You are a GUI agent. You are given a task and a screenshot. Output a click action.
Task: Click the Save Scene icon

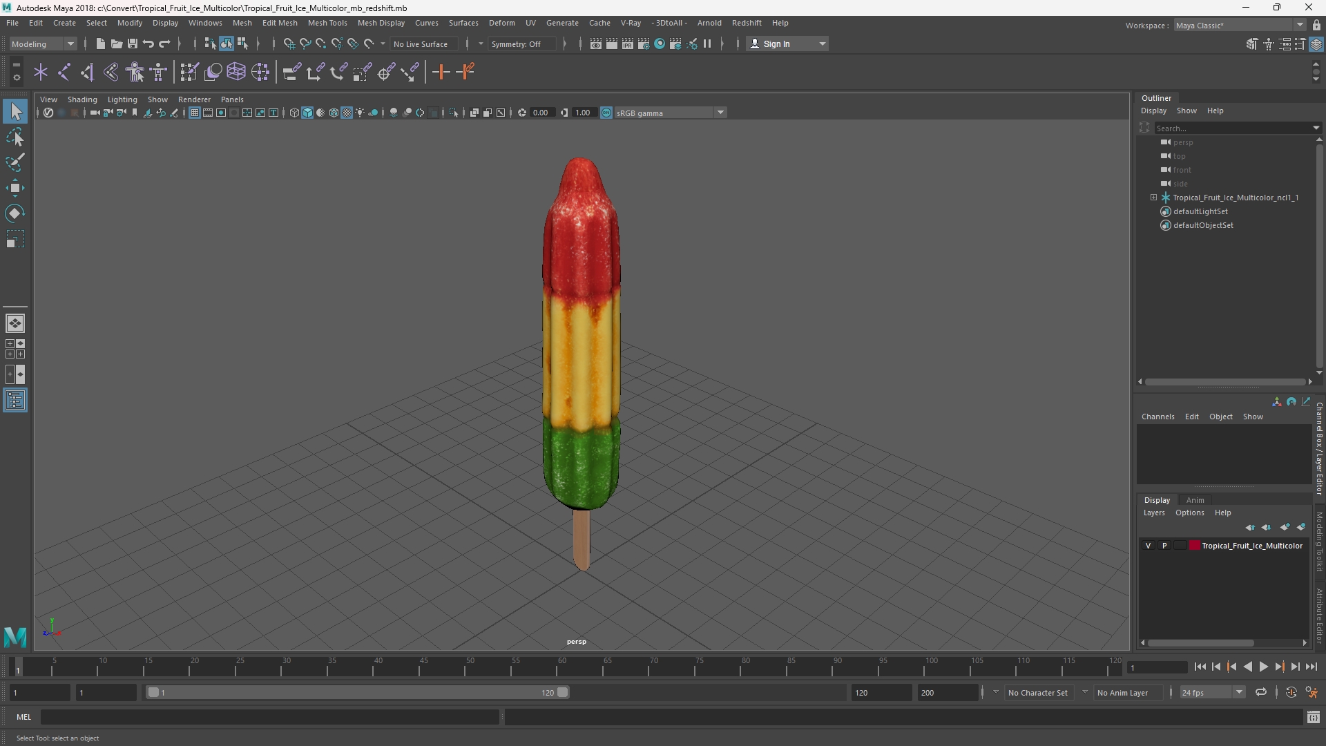coord(132,44)
